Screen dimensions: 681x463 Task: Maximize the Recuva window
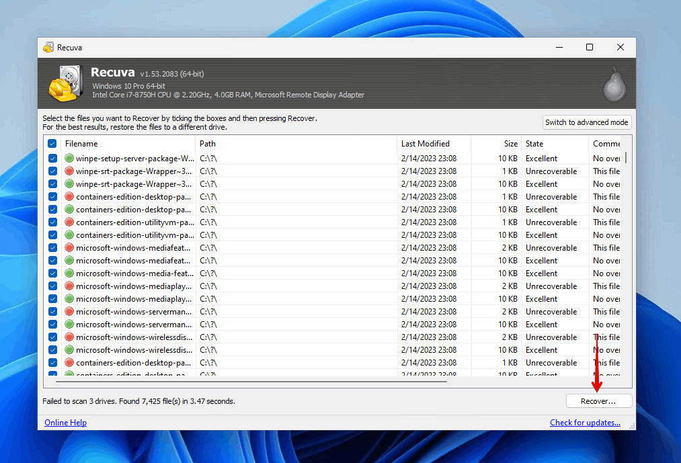(x=590, y=47)
